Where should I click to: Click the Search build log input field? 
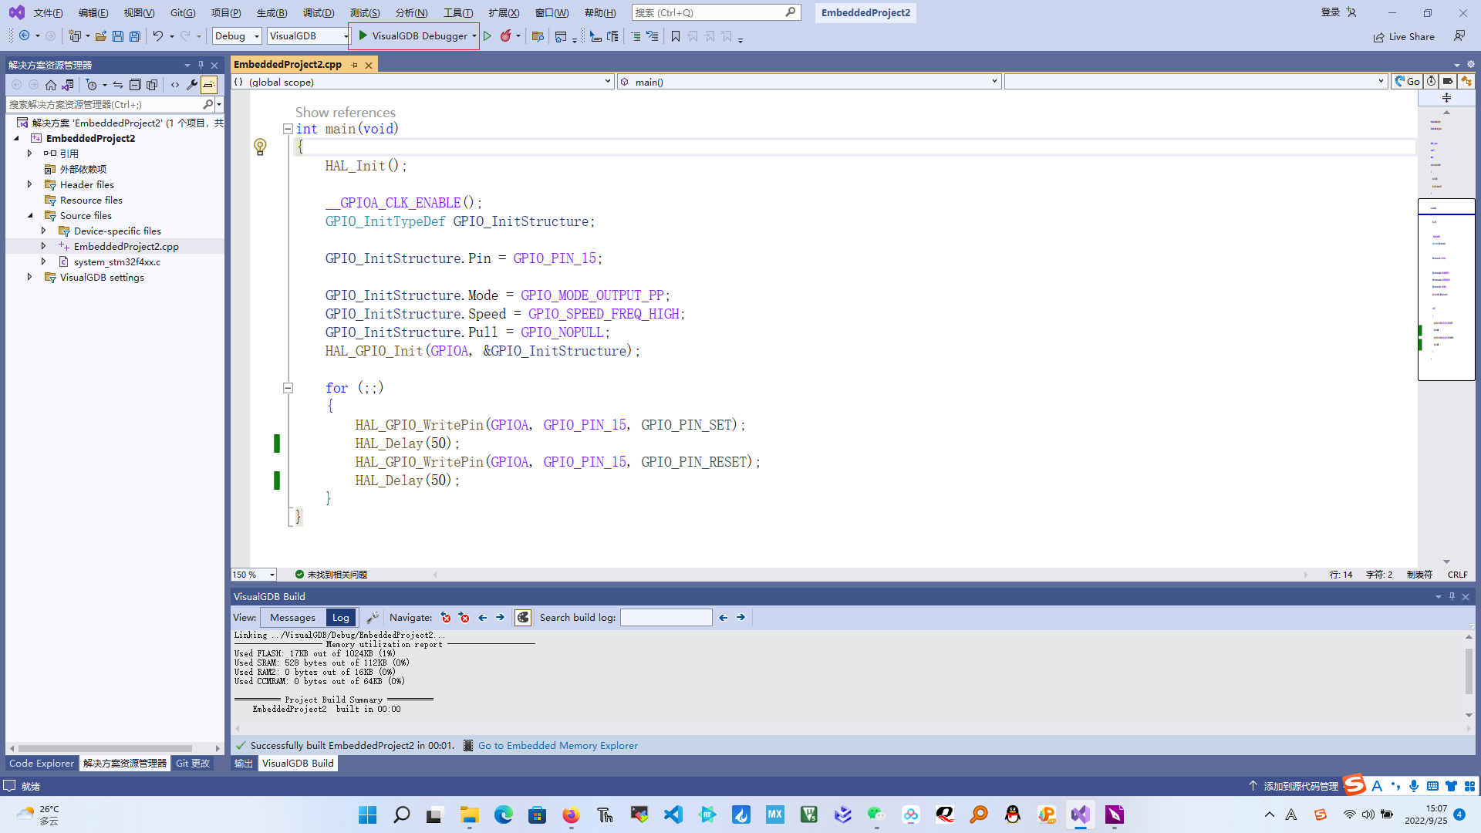(666, 617)
